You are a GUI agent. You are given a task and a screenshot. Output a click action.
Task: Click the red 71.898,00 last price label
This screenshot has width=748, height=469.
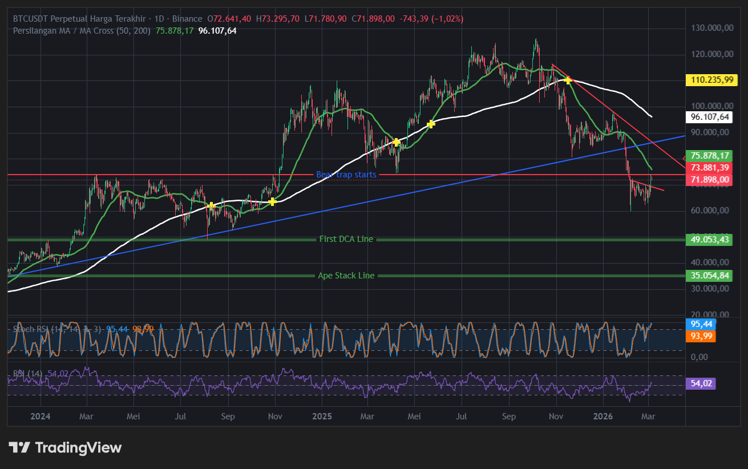point(710,180)
